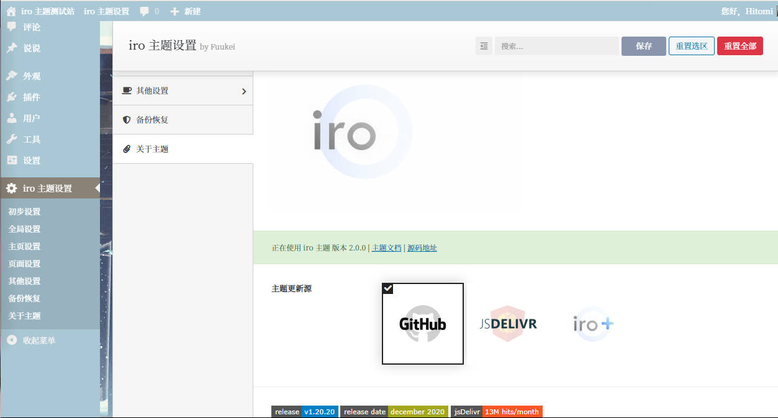
Task: Click iro 主题设置 link in admin bar
Action: point(107,11)
